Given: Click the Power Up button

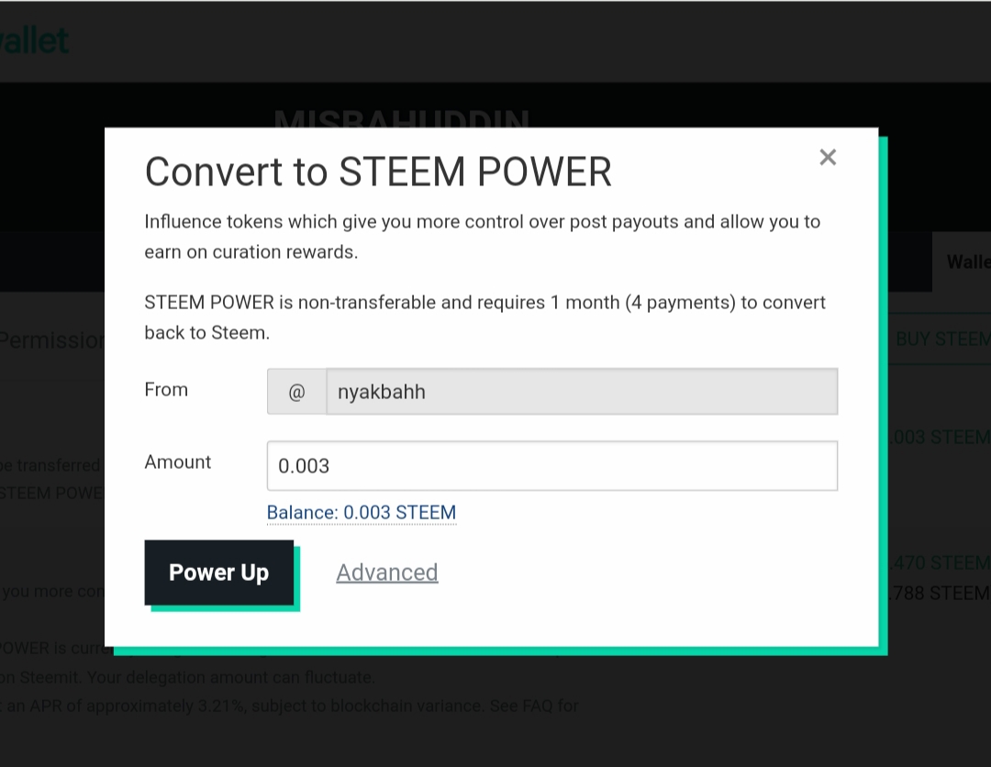Looking at the screenshot, I should [218, 572].
